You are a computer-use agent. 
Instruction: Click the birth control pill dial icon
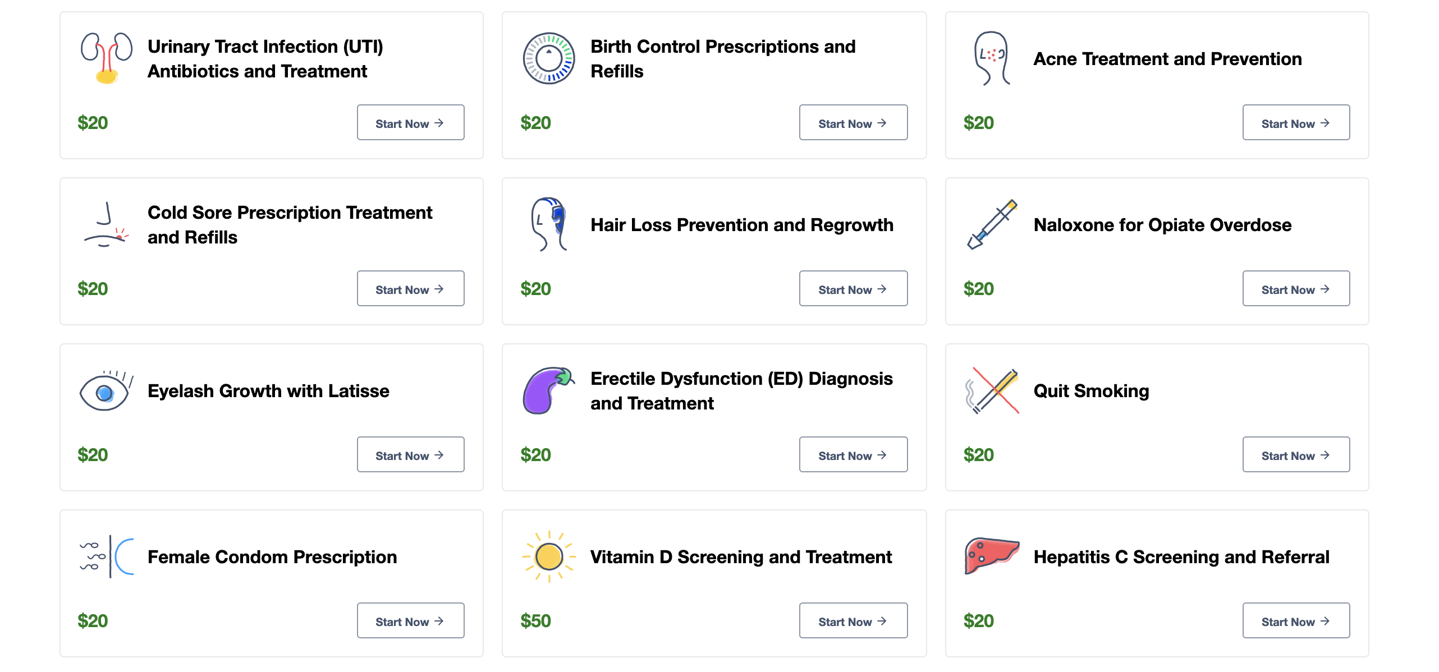coord(548,58)
